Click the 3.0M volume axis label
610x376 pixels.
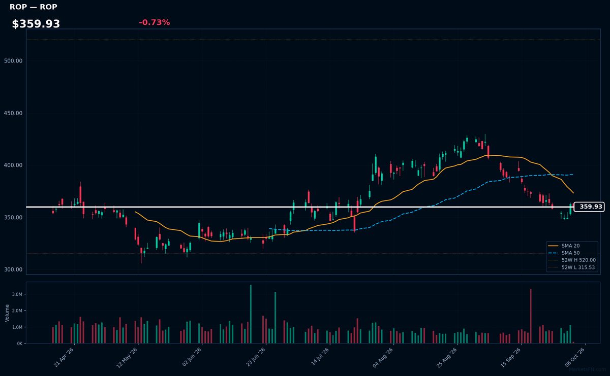[x=17, y=294]
